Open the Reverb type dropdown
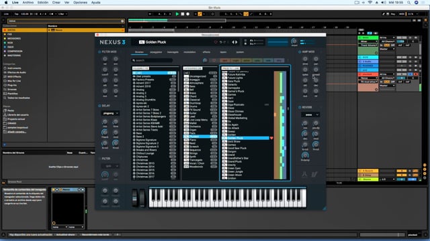 click(310, 114)
